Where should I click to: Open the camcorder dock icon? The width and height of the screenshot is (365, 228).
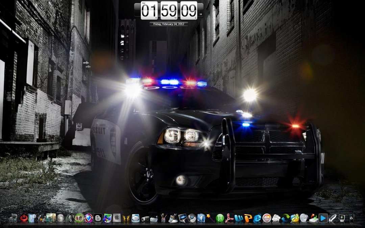tap(145, 219)
